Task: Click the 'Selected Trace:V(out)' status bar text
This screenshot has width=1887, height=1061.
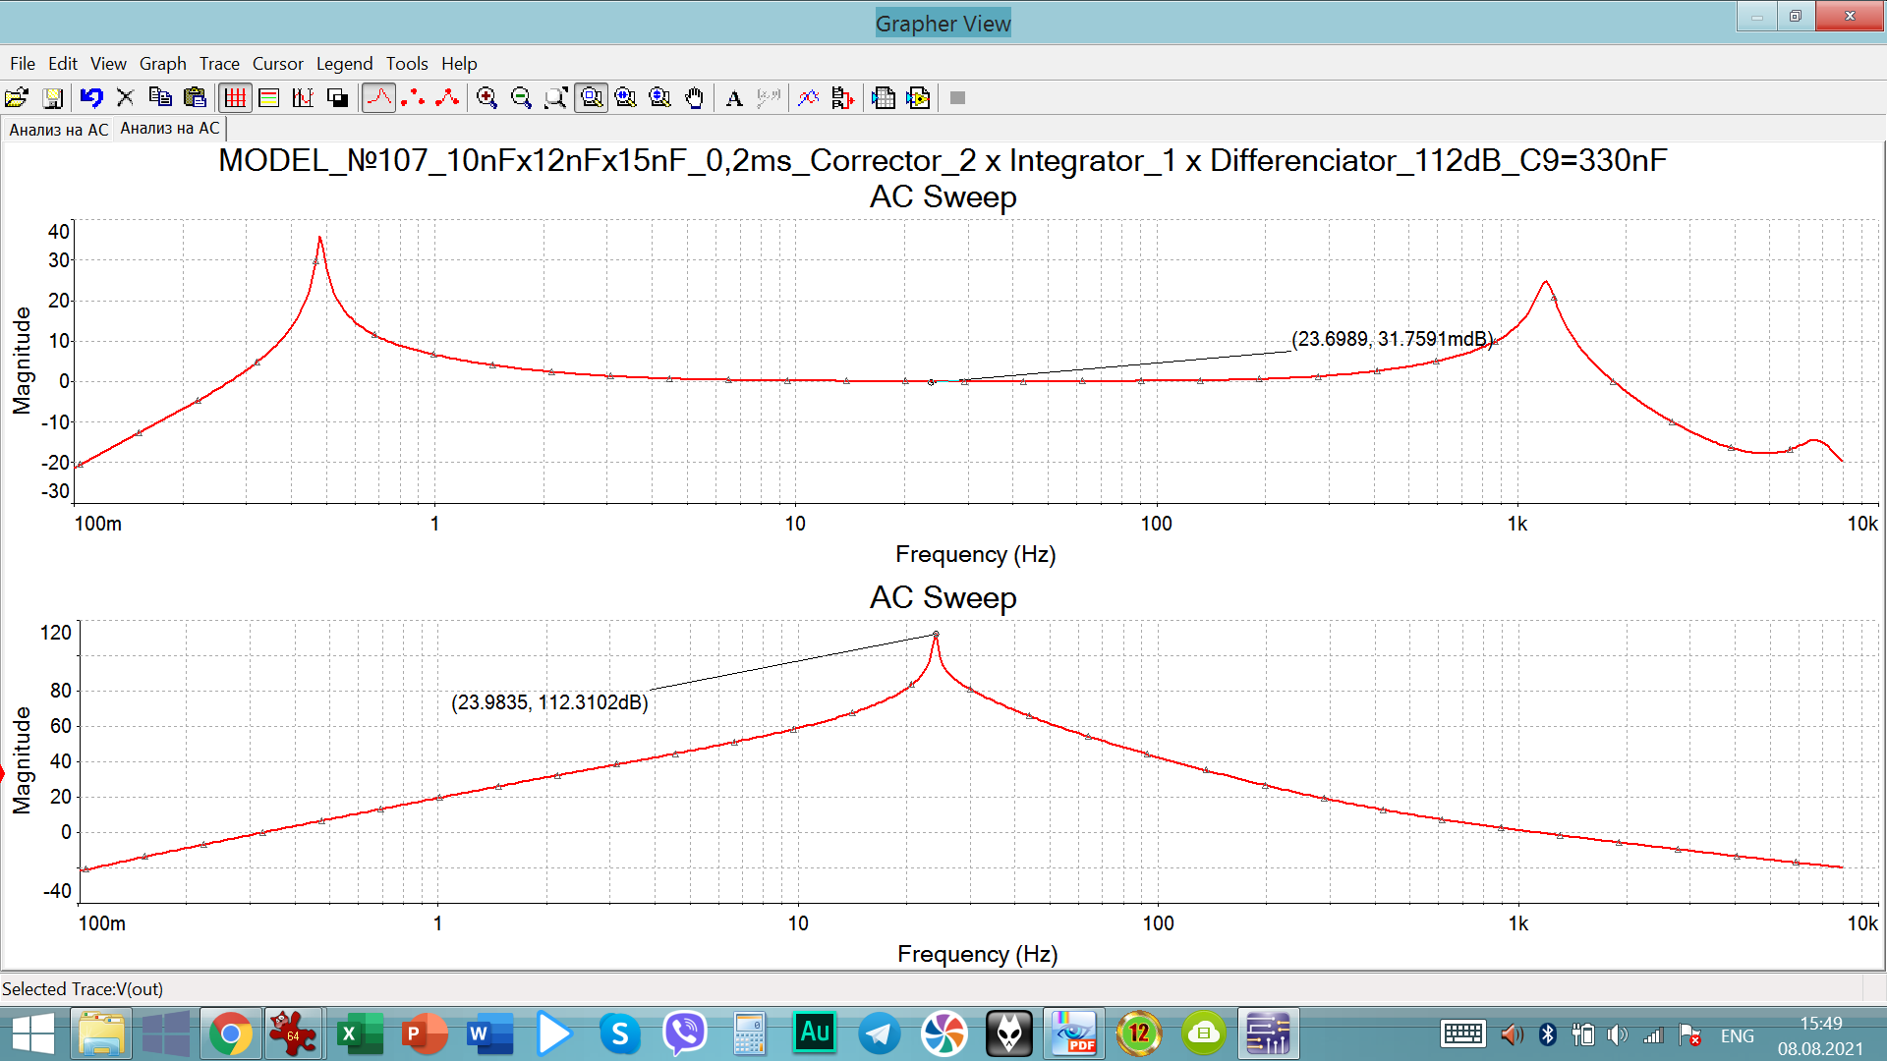Action: (x=83, y=989)
